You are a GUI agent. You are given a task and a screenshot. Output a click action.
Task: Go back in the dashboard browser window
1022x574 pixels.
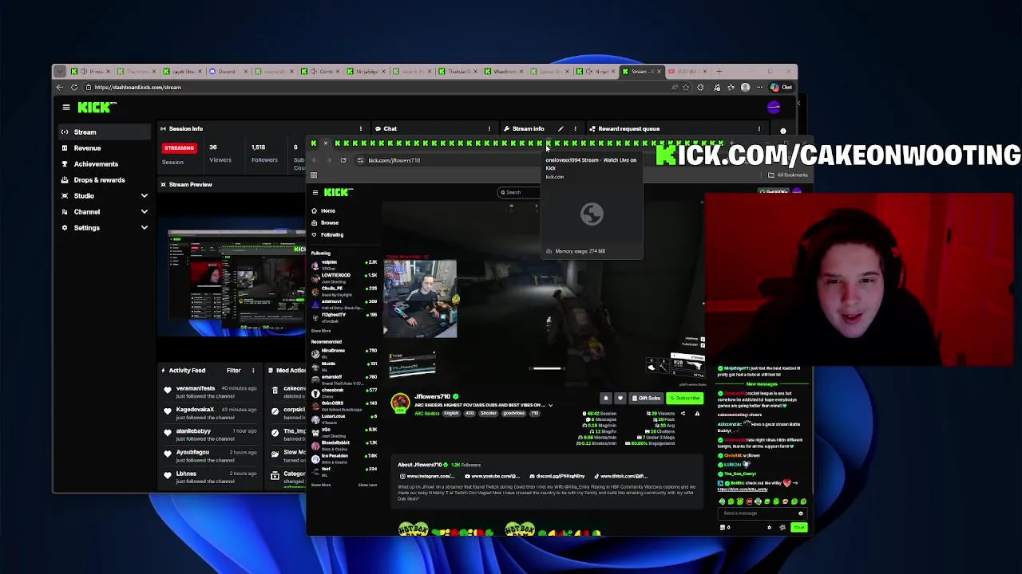coord(59,87)
